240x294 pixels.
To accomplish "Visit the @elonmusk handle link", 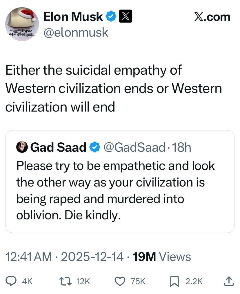I will click(76, 32).
